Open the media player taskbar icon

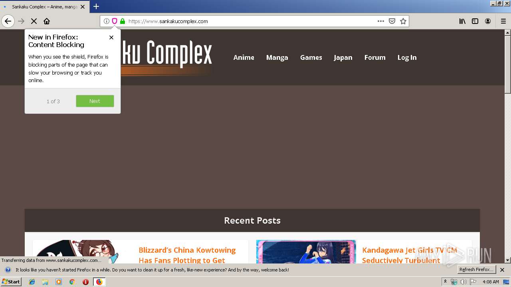[x=59, y=282]
